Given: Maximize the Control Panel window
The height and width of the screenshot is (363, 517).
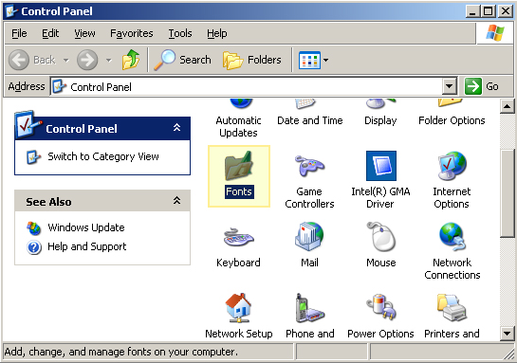Looking at the screenshot, I should (x=489, y=11).
